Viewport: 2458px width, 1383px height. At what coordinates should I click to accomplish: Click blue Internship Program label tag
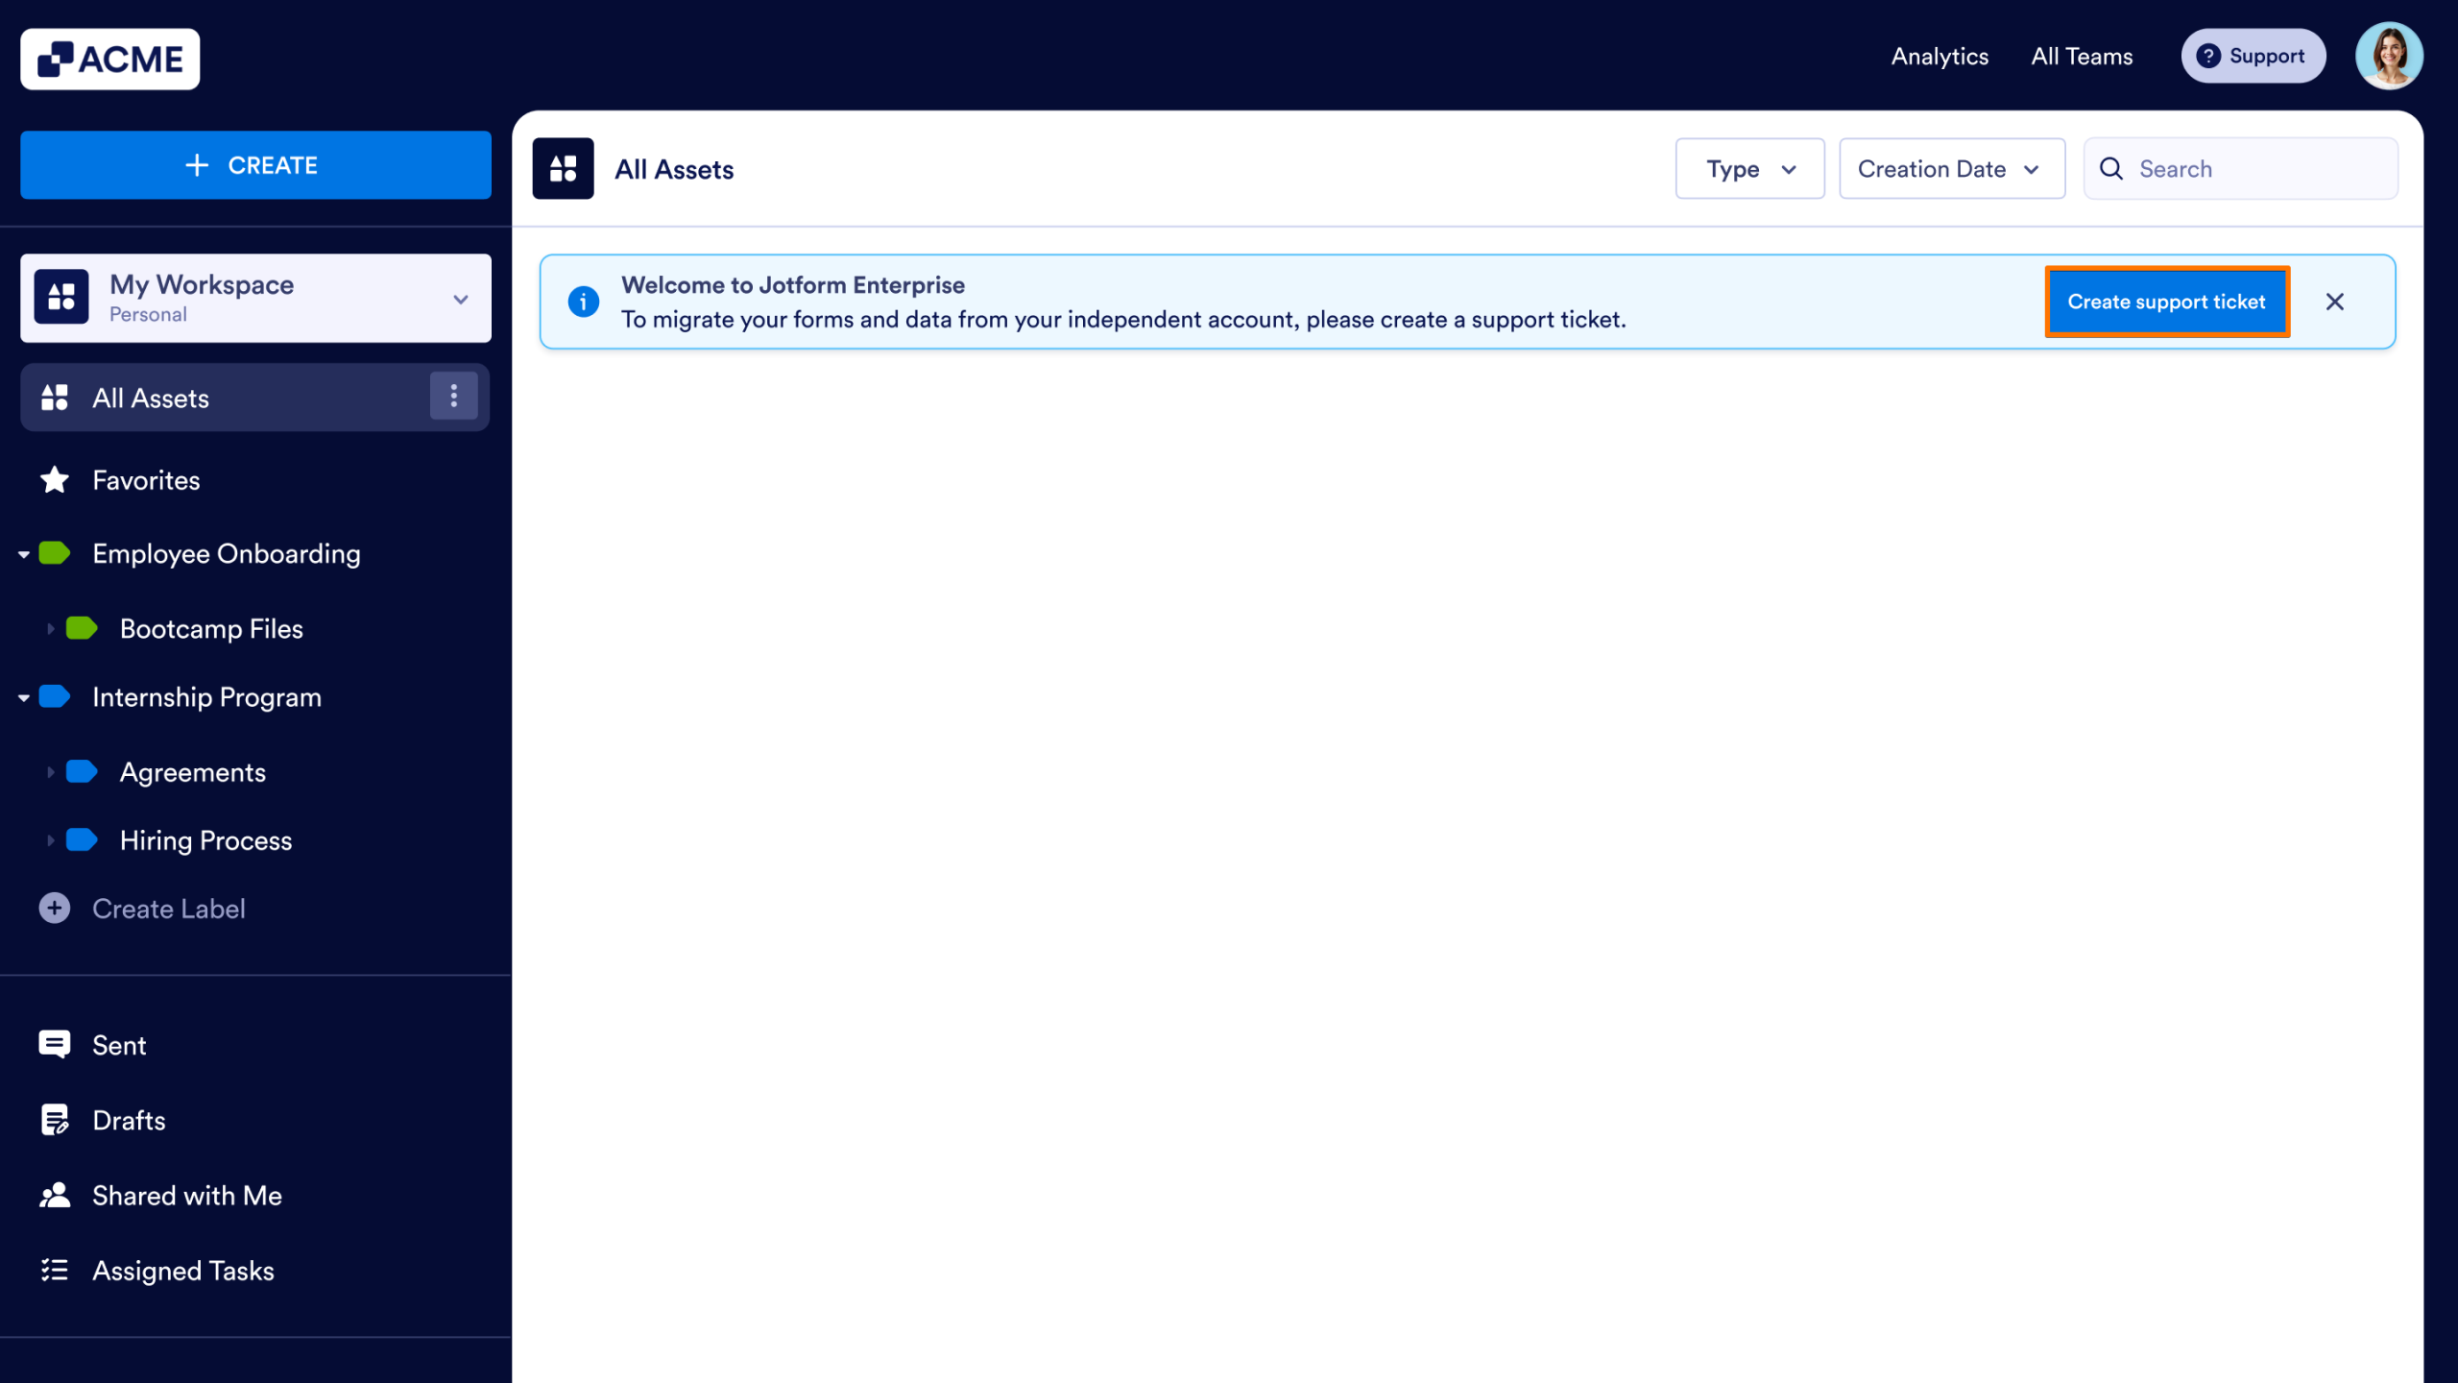point(55,696)
